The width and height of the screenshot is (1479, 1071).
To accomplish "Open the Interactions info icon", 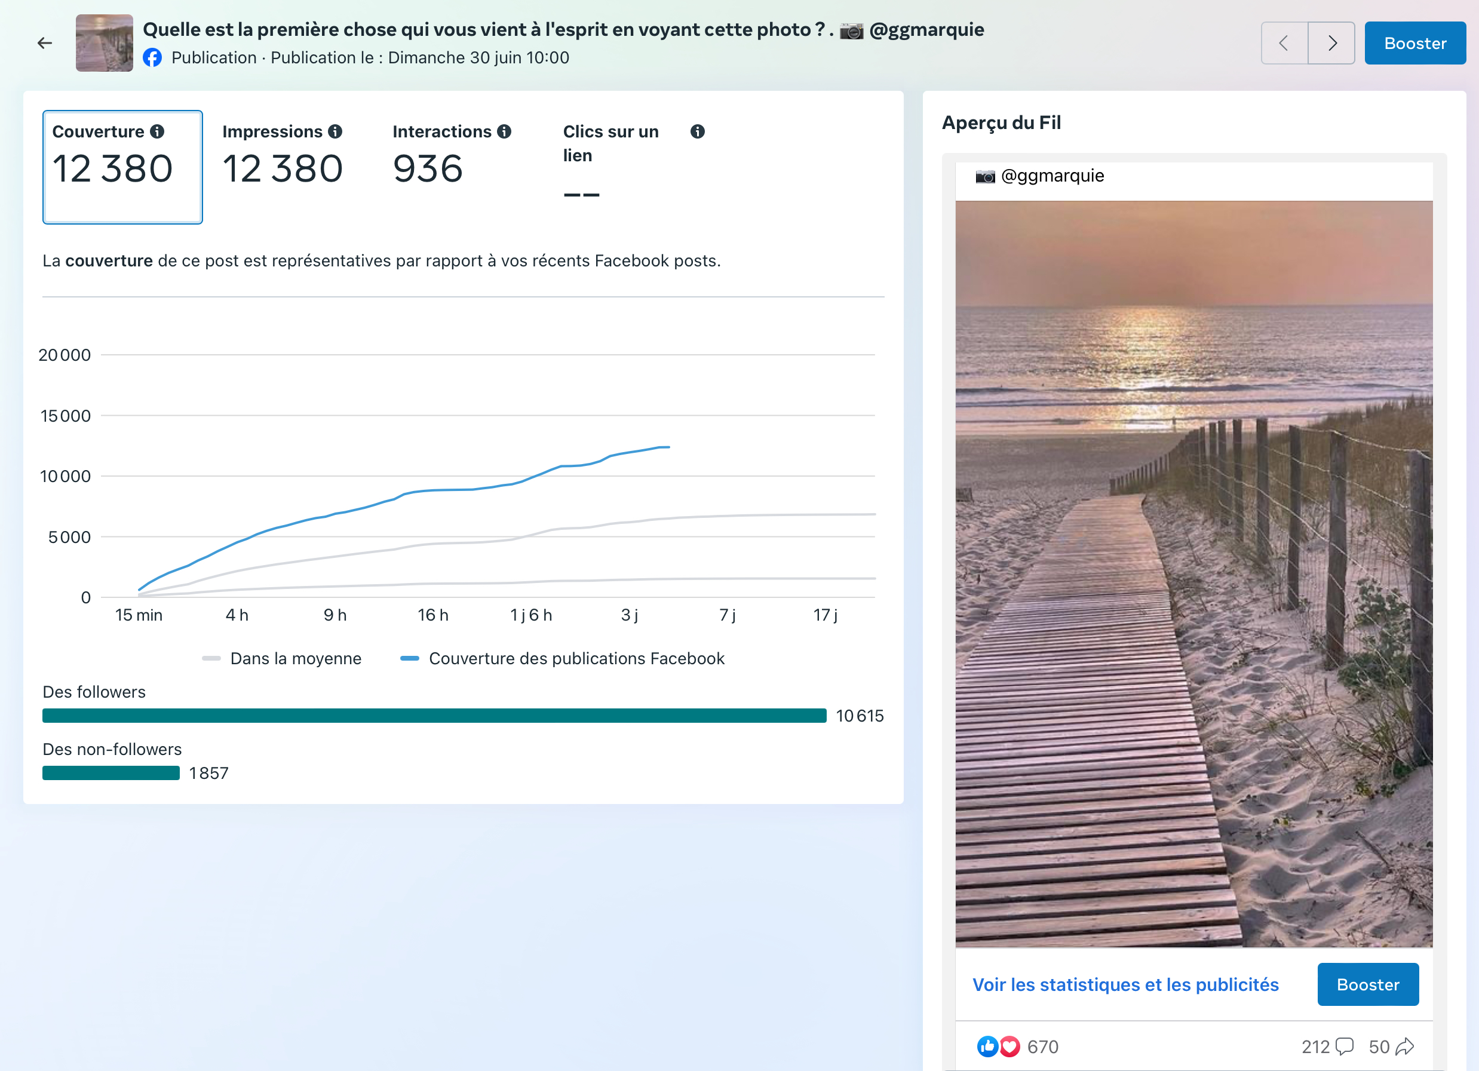I will pyautogui.click(x=504, y=132).
